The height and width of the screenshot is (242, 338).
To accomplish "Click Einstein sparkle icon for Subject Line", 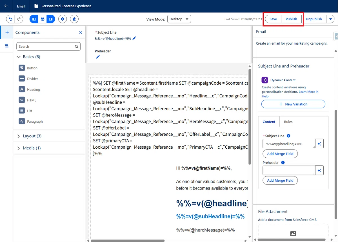I will 319,144.
